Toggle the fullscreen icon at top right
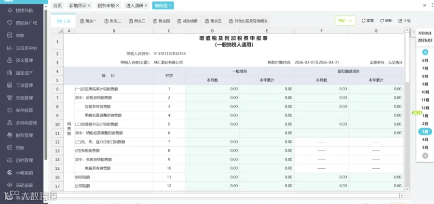Screen dimensions: 434x204 pos(433,5)
